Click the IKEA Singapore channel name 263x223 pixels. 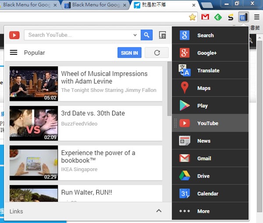tap(79, 169)
